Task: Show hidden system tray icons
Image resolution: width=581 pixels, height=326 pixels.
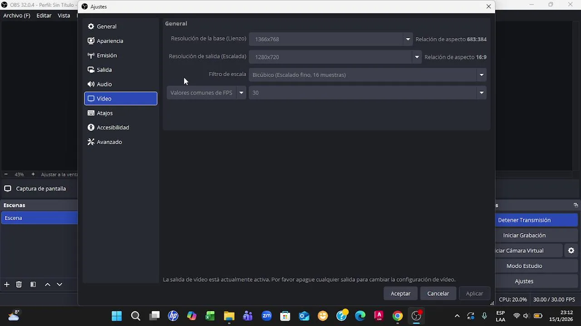Action: pos(457,316)
